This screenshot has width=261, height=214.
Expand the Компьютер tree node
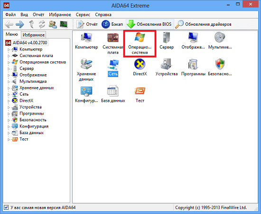click(9, 50)
